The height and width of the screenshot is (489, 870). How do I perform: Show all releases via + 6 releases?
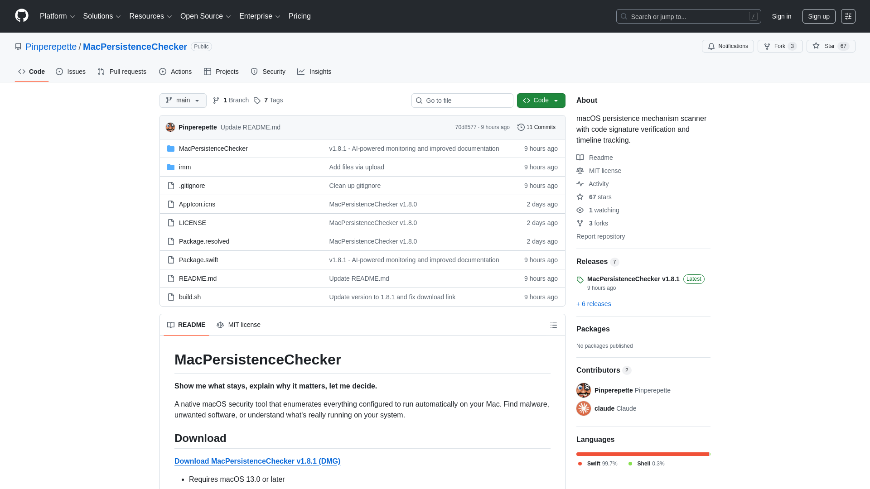click(594, 304)
